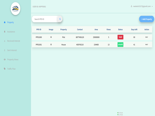Click the company logo in the sidebar
This screenshot has width=155, height=116.
coord(15,9)
